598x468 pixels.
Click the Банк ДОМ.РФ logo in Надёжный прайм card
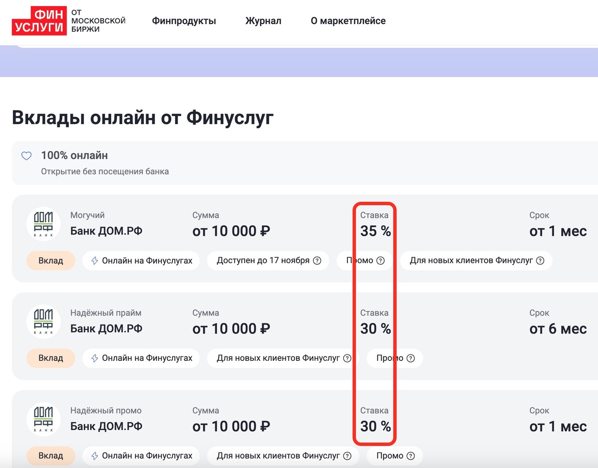pos(43,321)
